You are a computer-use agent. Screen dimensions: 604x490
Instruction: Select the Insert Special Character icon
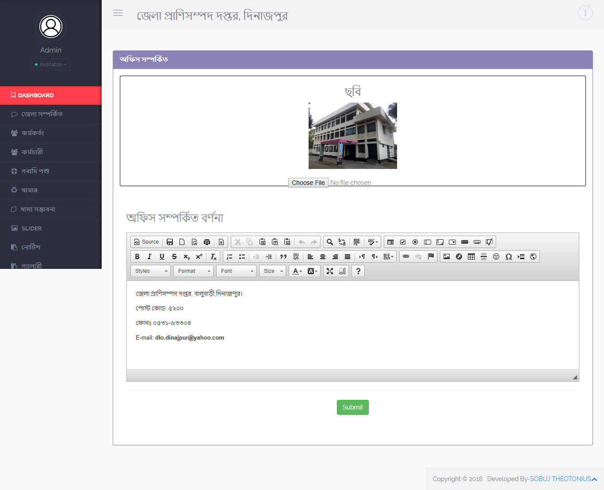pyautogui.click(x=508, y=256)
